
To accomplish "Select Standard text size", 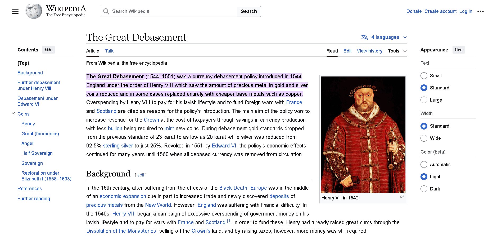I will pos(424,88).
